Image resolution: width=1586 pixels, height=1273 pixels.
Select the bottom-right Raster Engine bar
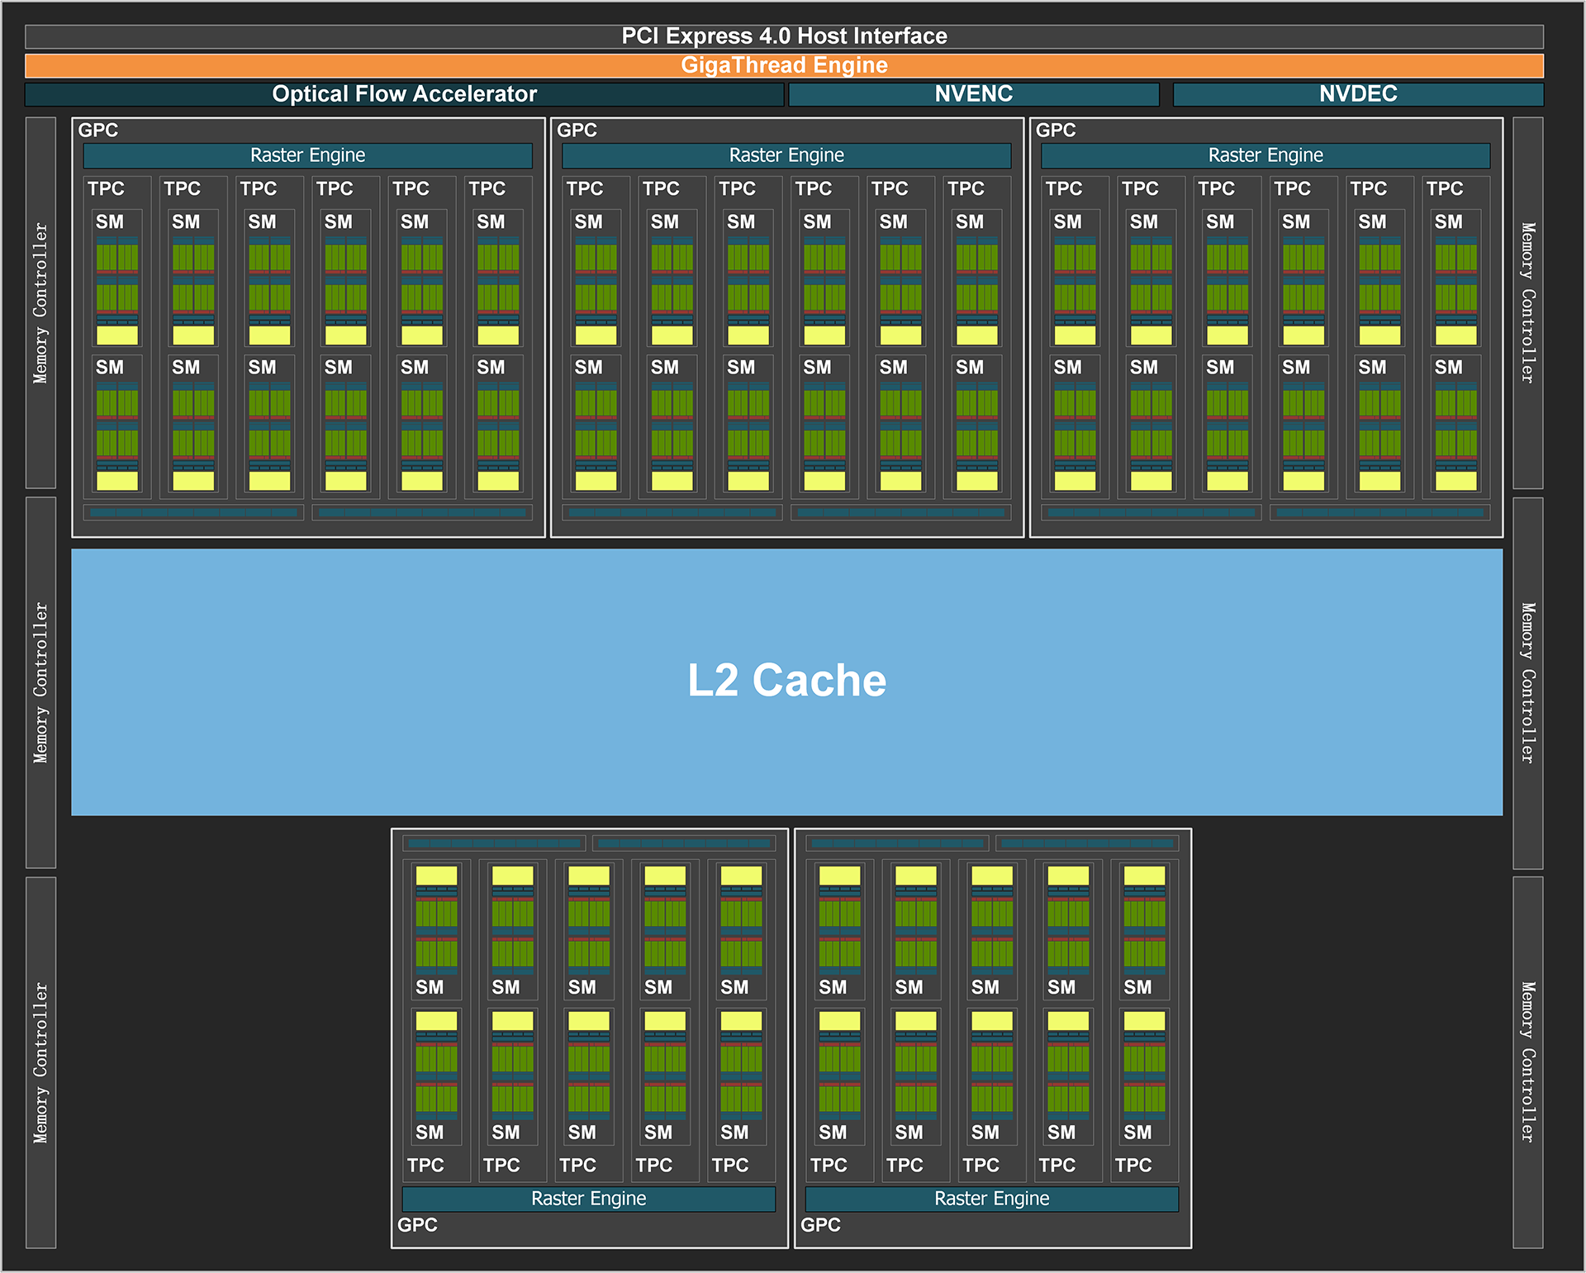(991, 1199)
